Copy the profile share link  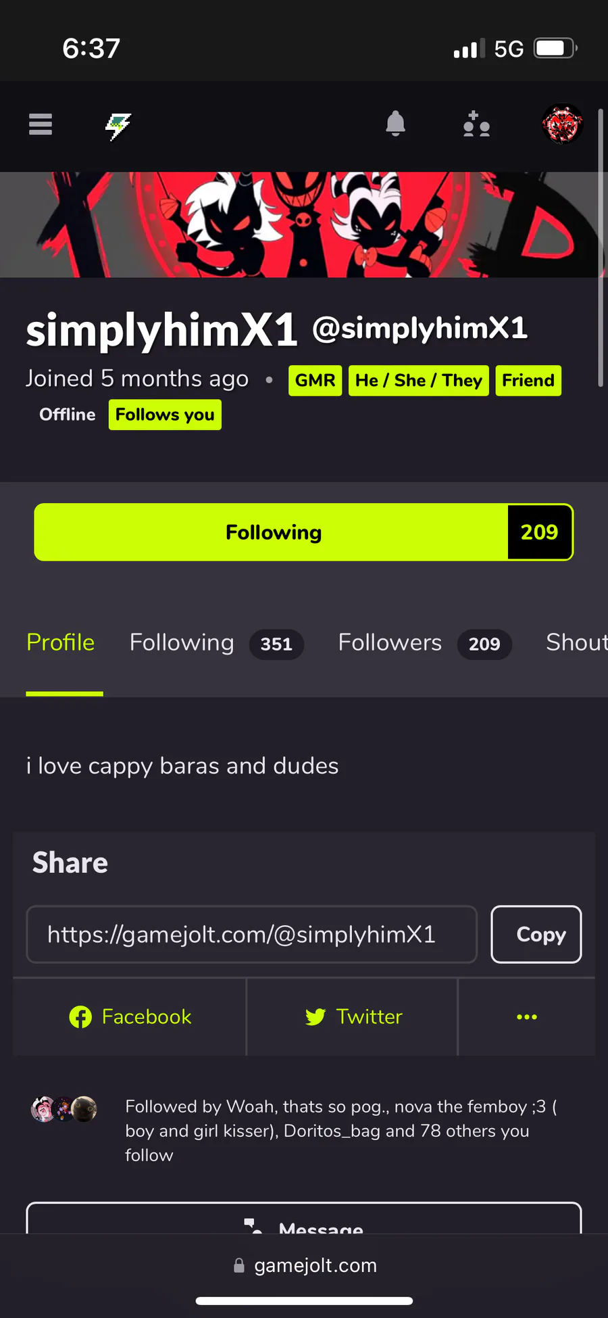coord(536,935)
